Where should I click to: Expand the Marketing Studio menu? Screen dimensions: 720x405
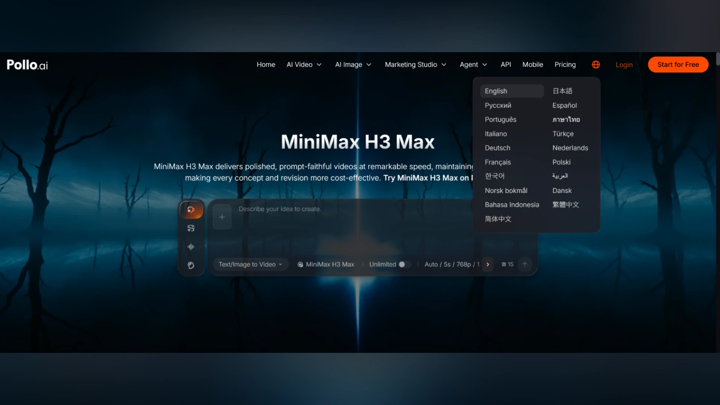(x=415, y=64)
